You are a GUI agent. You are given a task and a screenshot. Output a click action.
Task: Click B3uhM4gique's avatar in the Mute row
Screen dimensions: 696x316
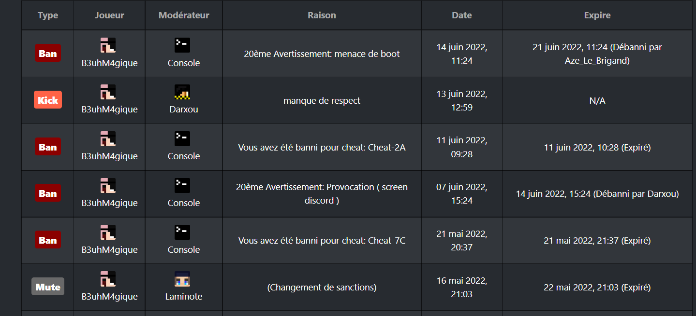tap(108, 279)
